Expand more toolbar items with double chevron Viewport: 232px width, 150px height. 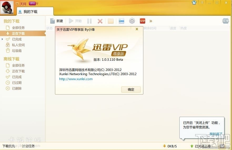(151, 21)
